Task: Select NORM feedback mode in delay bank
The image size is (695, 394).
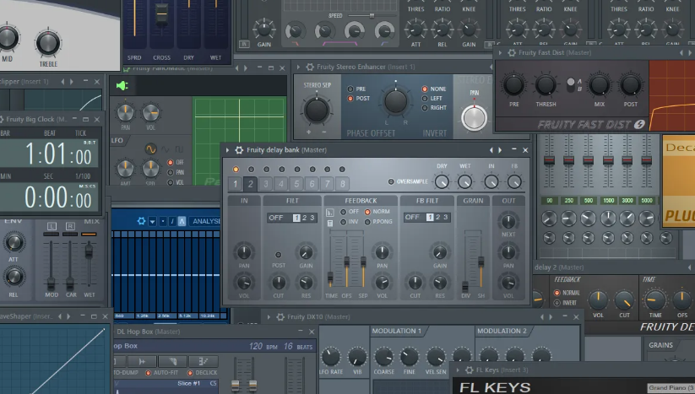Action: (x=367, y=212)
